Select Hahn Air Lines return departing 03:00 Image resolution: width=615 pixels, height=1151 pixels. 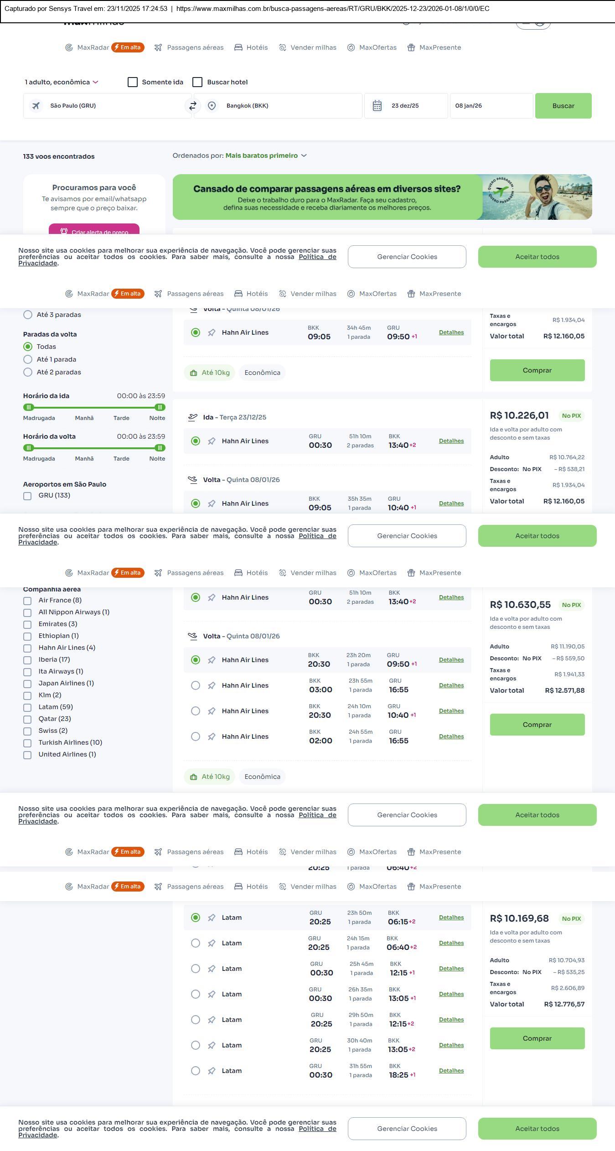click(x=196, y=685)
